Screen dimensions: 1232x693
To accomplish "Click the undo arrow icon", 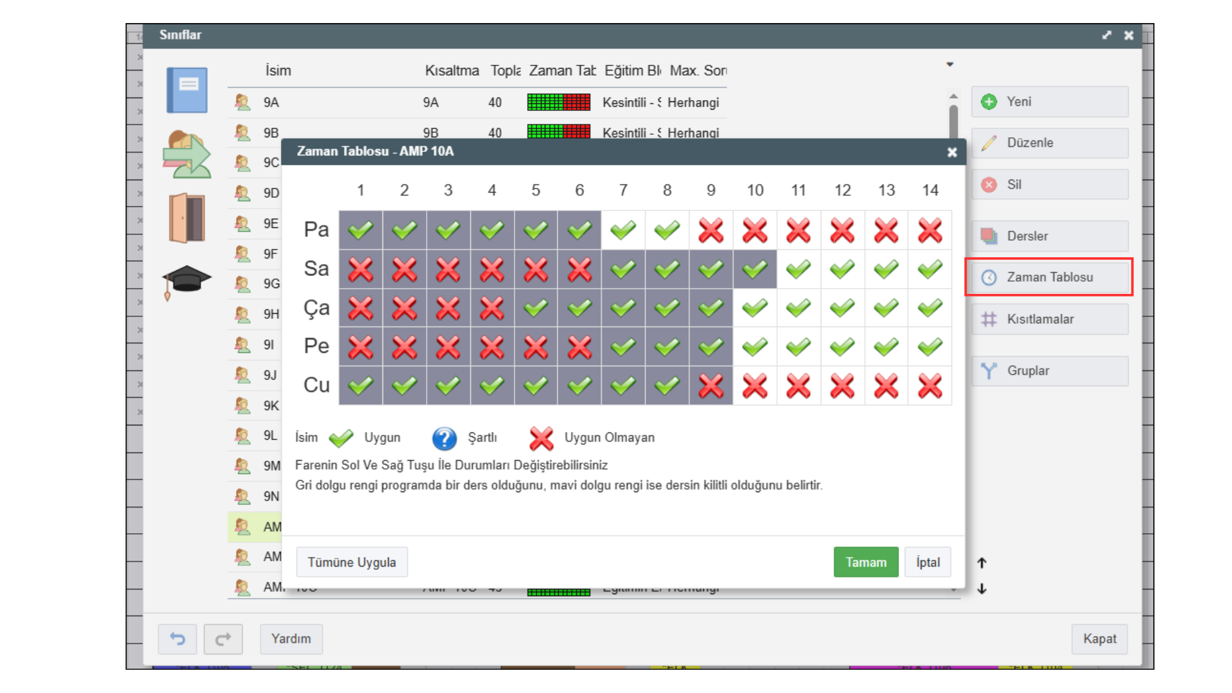I will [177, 639].
